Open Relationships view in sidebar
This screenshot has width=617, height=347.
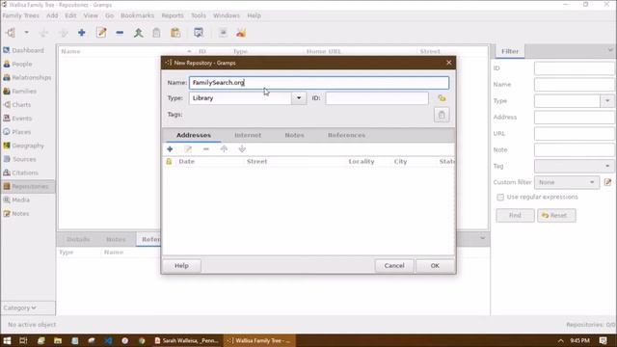tap(27, 77)
